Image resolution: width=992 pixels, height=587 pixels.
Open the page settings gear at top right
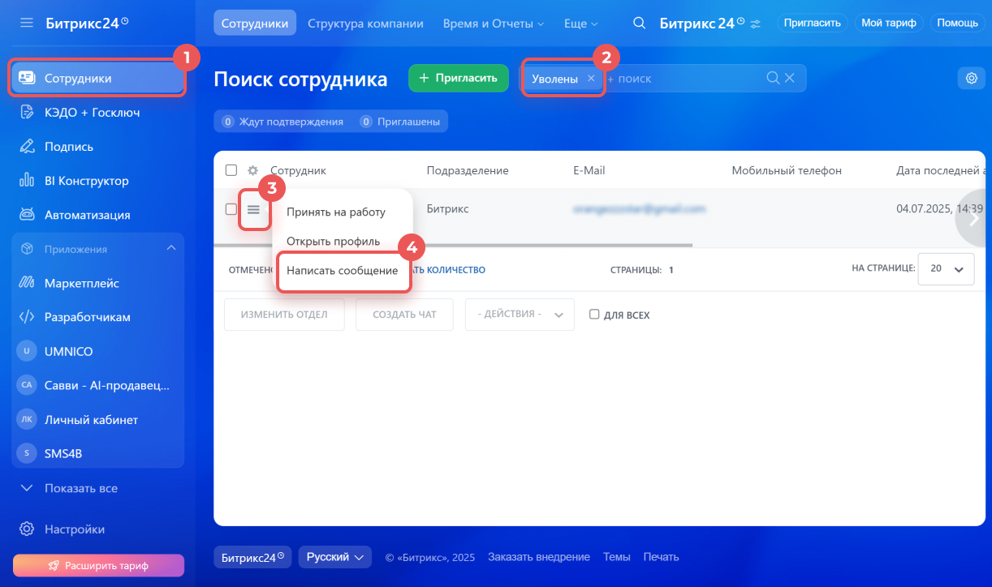tap(971, 79)
